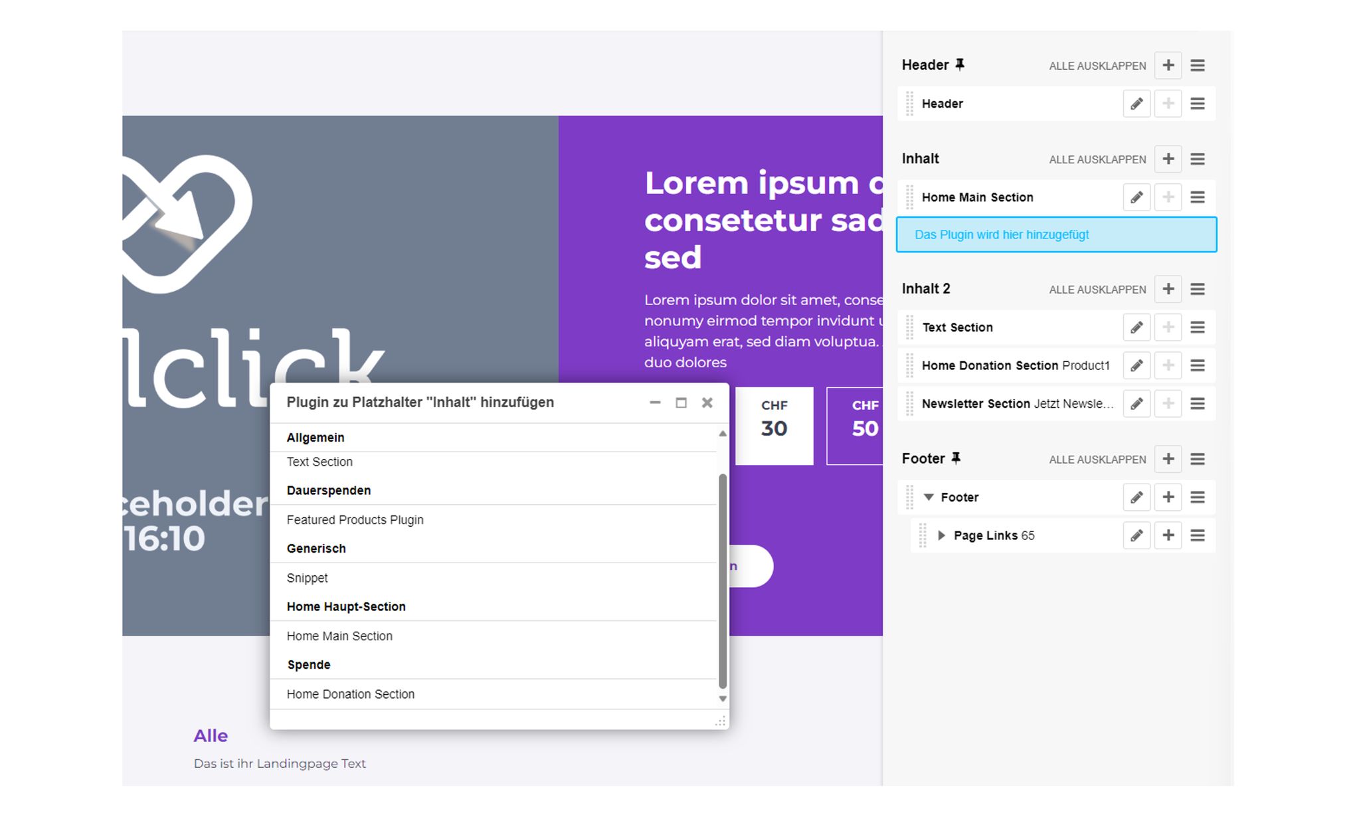
Task: Select the CHF 30 donation amount
Action: click(774, 426)
